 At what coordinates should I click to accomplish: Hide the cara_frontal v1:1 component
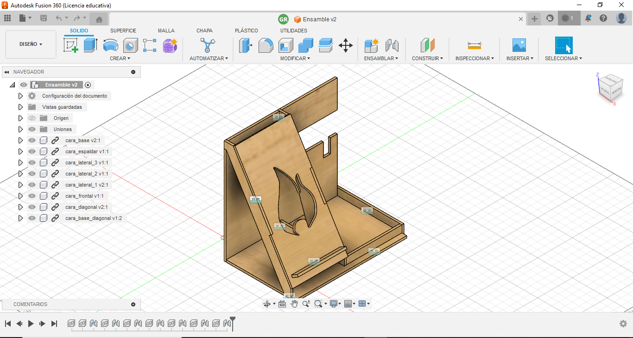[x=32, y=196]
